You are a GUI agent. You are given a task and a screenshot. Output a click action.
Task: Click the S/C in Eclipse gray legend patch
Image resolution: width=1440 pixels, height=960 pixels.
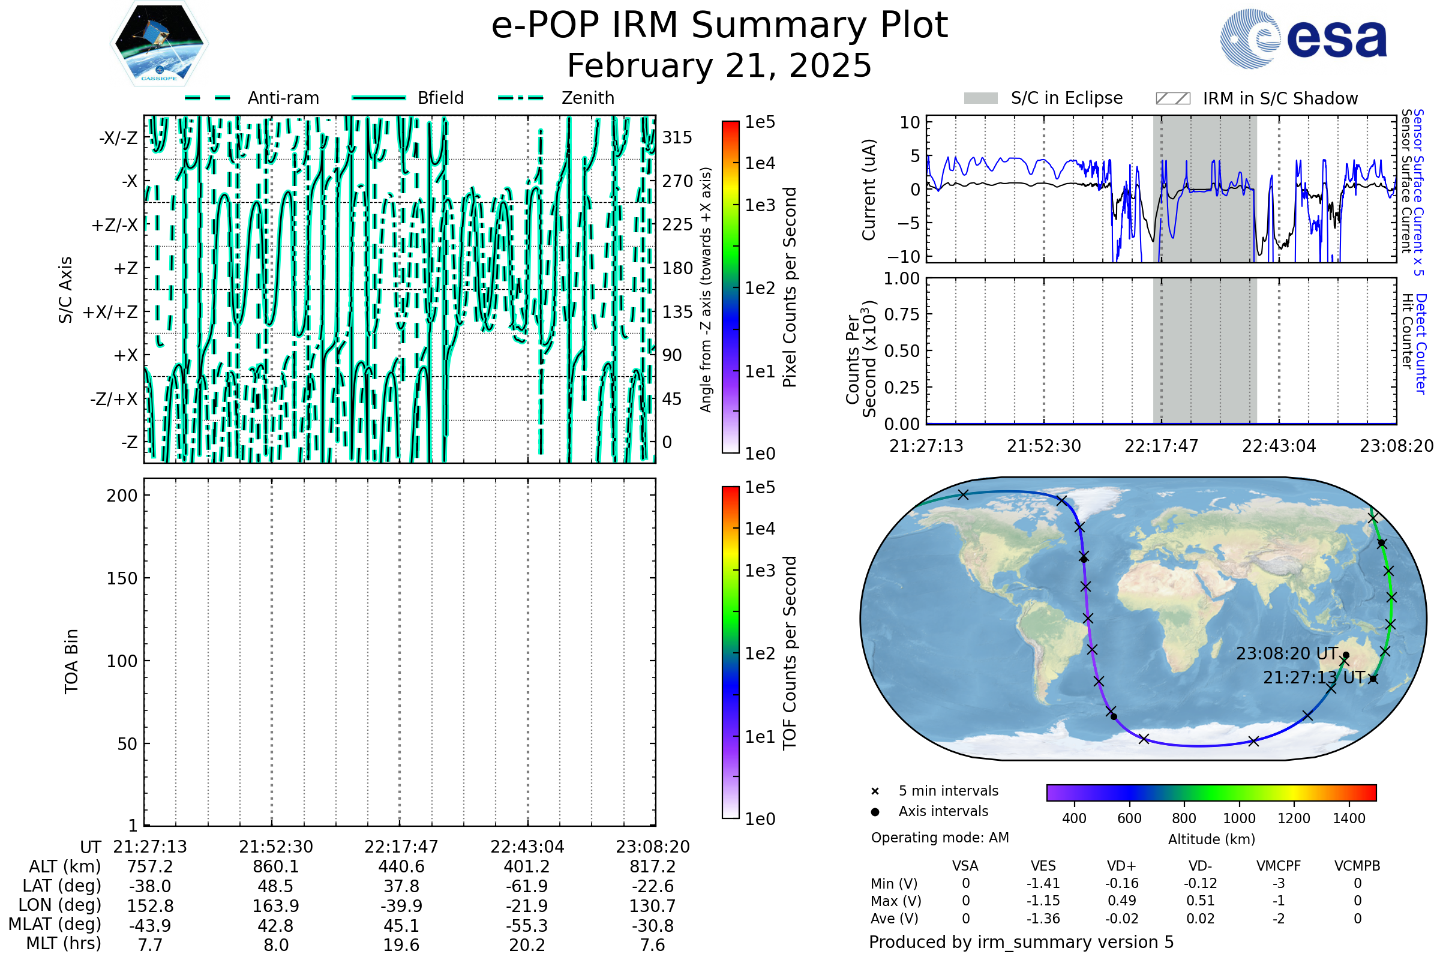click(980, 98)
